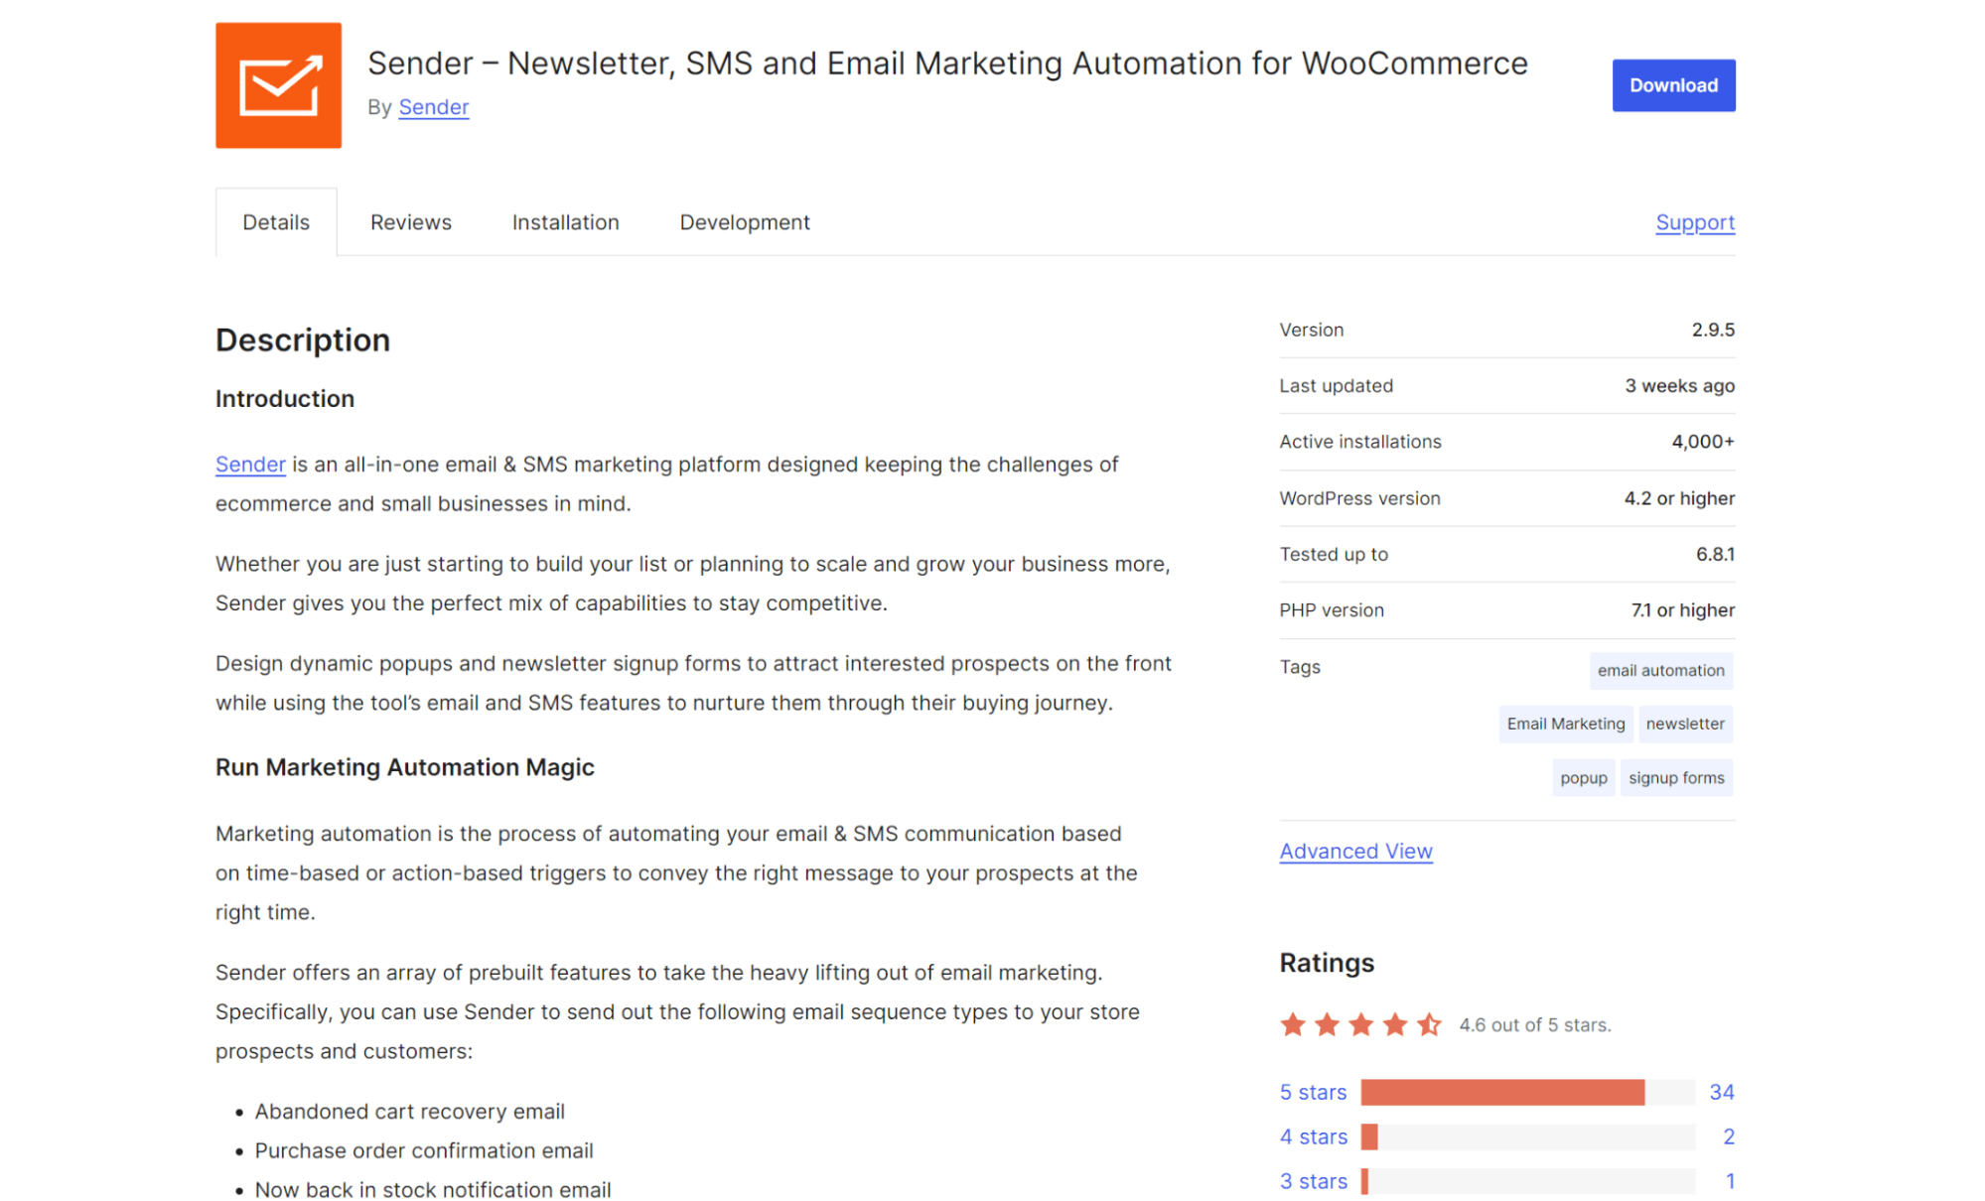Select the signup forms tag

click(1676, 778)
